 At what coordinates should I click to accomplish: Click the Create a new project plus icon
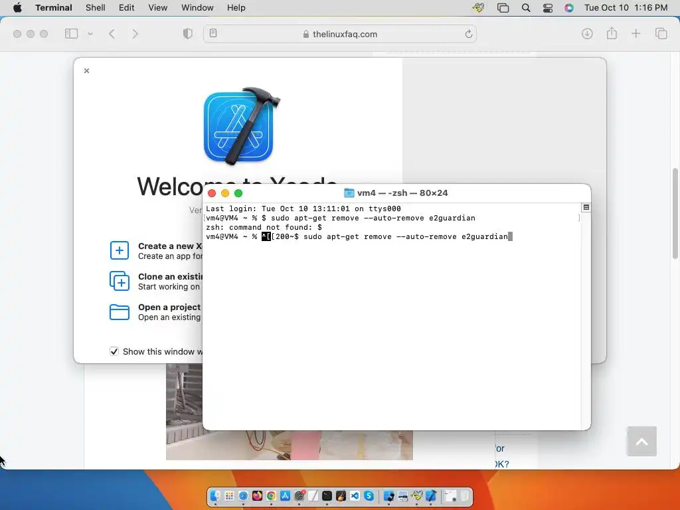click(x=120, y=250)
